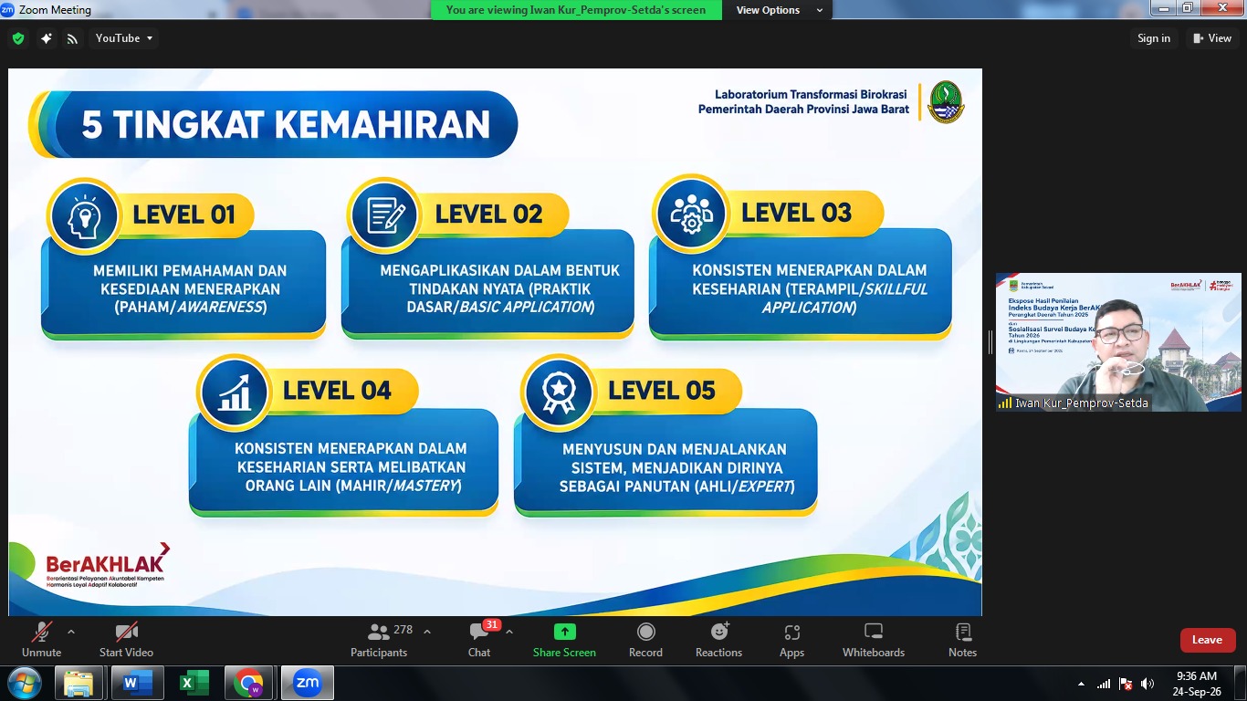Leave the meeting
Image resolution: width=1247 pixels, height=701 pixels.
coord(1207,640)
